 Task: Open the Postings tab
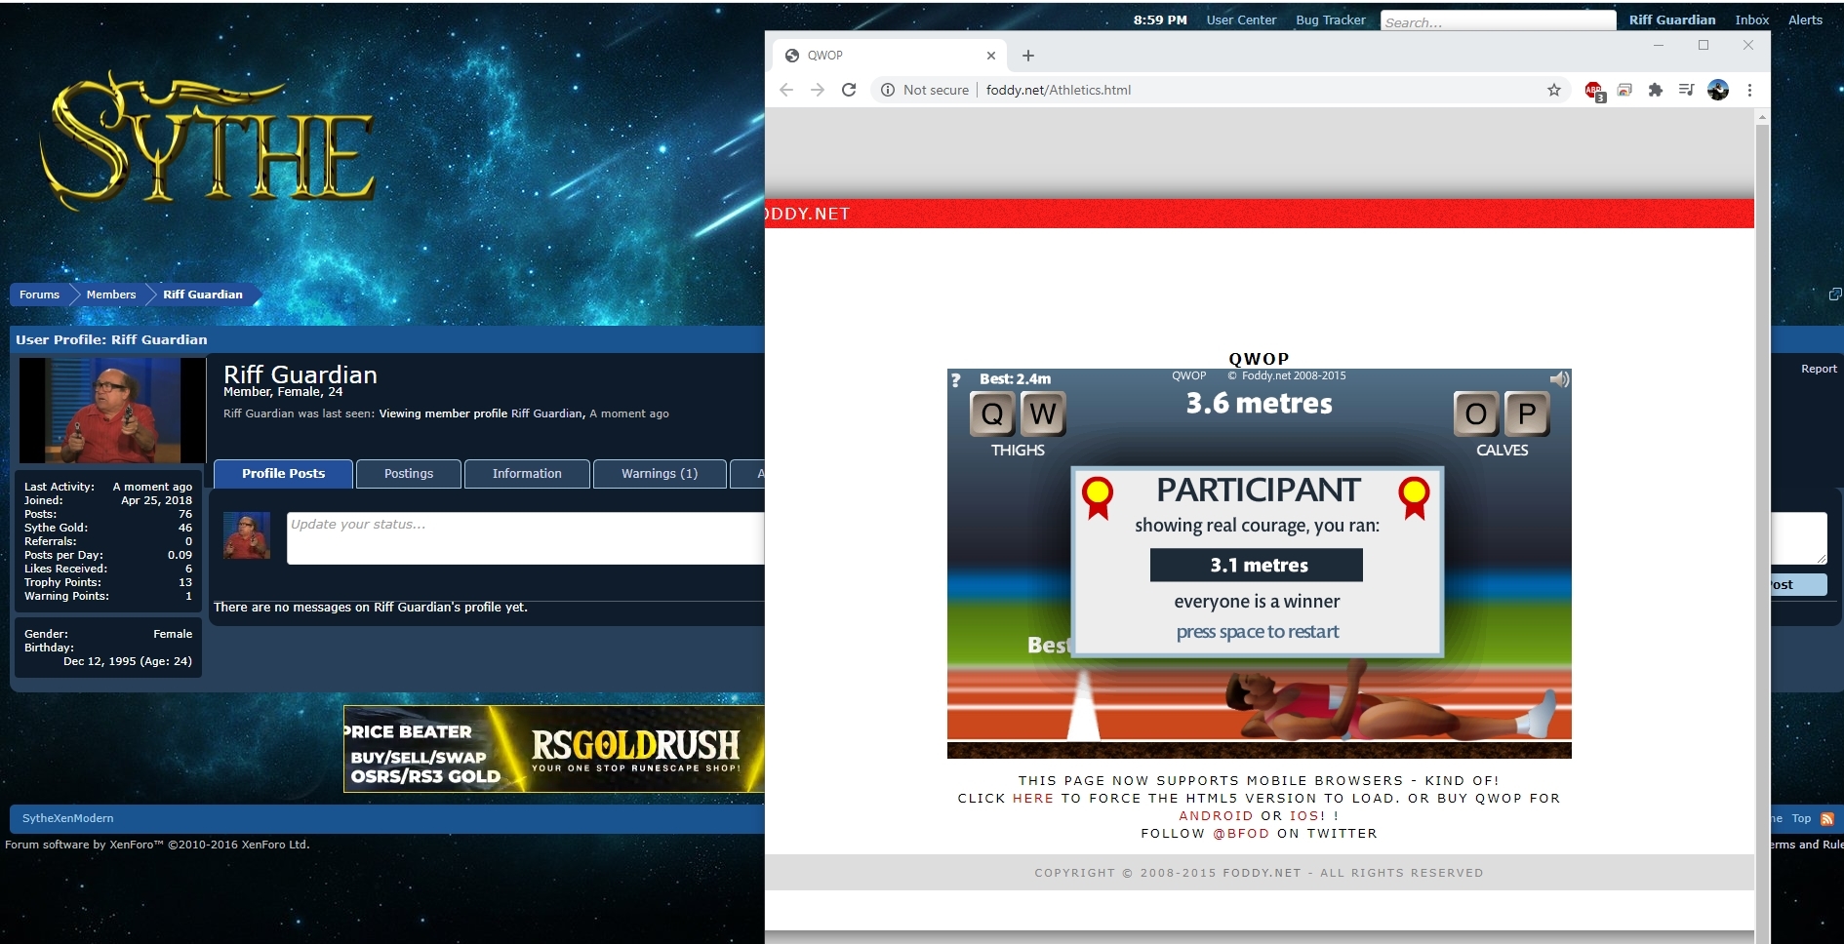409,473
